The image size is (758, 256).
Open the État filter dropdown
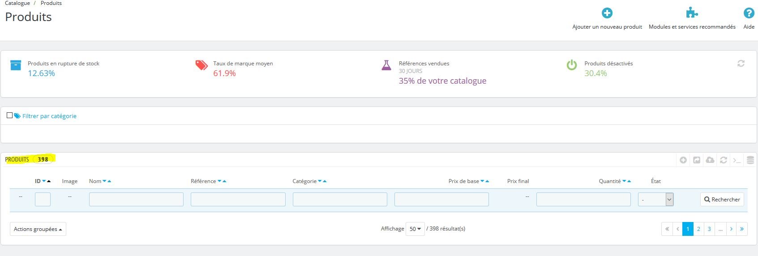point(655,200)
